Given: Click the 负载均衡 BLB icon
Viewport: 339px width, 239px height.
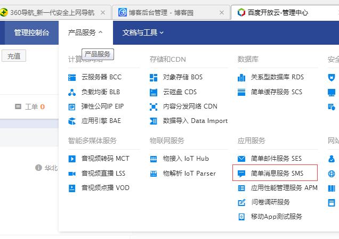Looking at the screenshot, I should (x=72, y=92).
